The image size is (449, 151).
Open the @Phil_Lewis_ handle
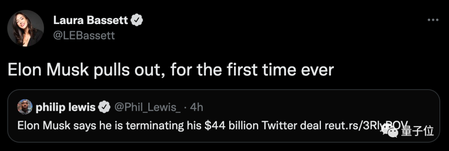tap(148, 107)
